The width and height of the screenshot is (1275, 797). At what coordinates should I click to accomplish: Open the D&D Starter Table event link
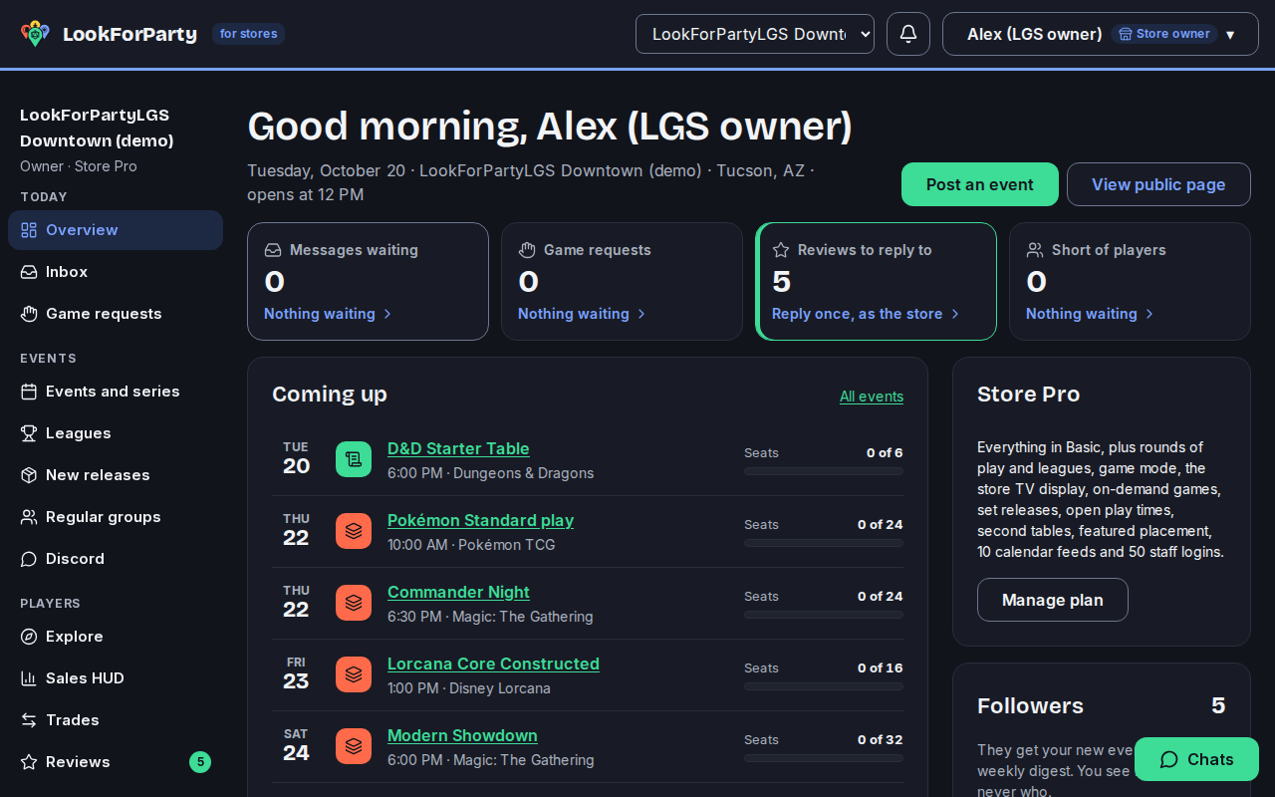coord(458,448)
